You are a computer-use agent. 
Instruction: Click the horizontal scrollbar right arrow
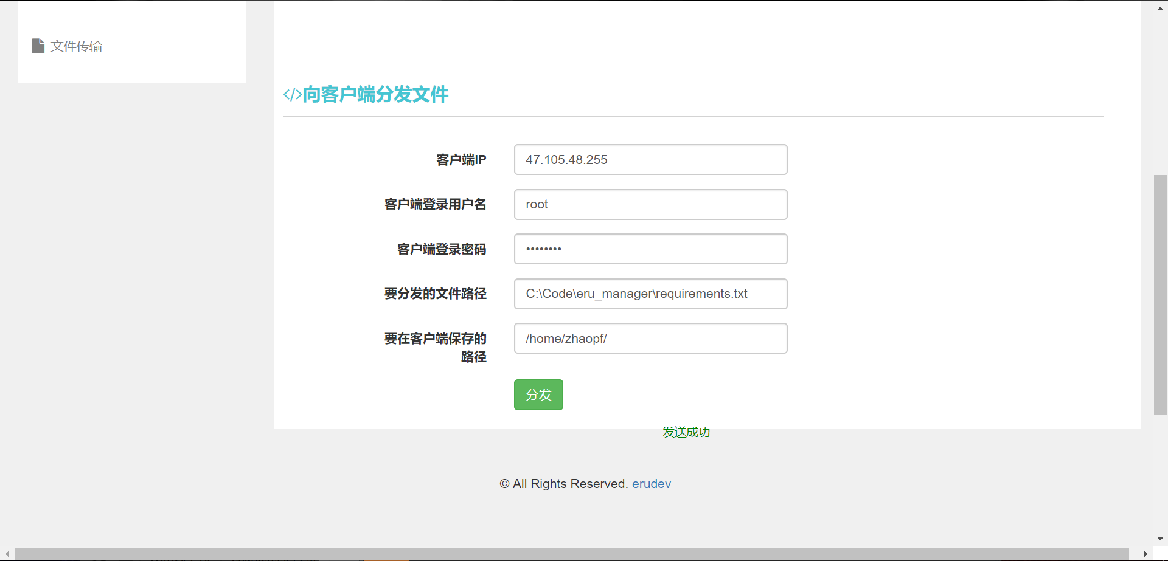click(x=1145, y=554)
